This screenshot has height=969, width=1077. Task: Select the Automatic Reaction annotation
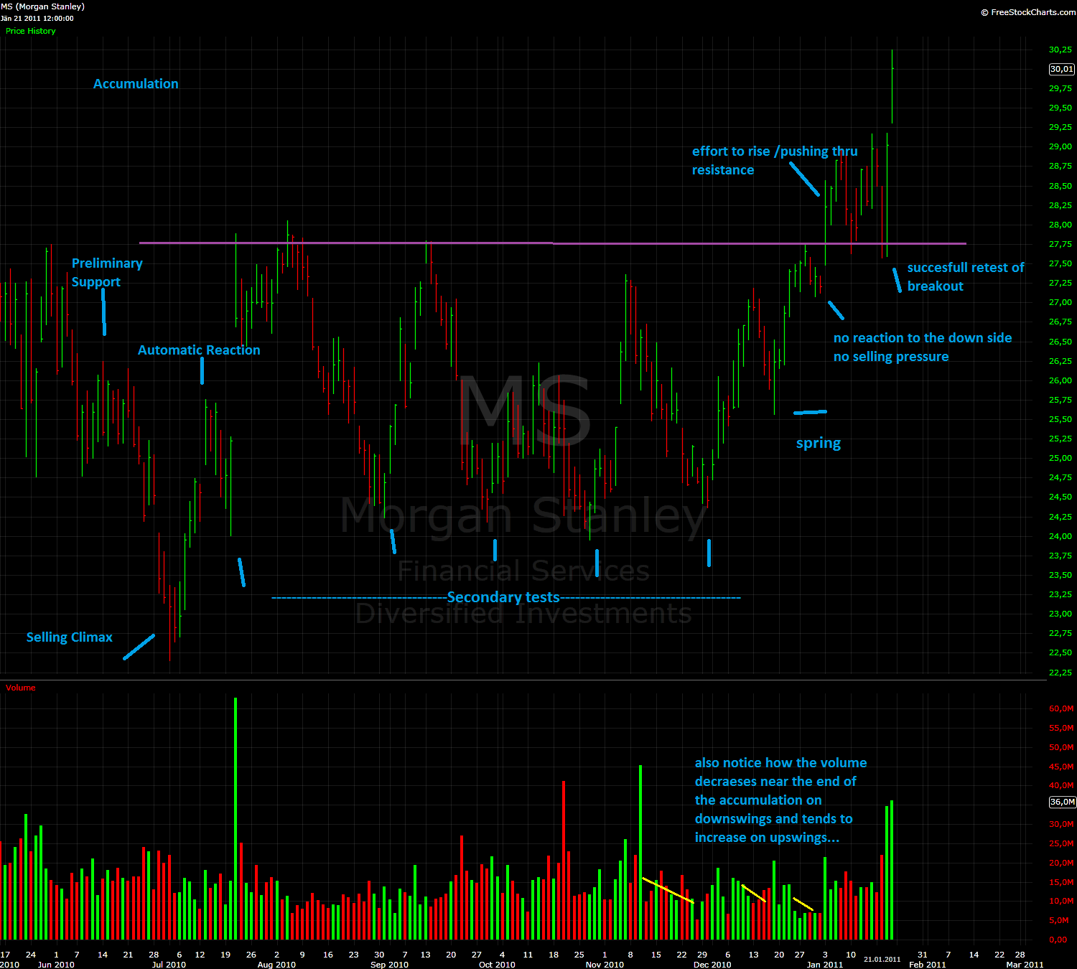[199, 350]
